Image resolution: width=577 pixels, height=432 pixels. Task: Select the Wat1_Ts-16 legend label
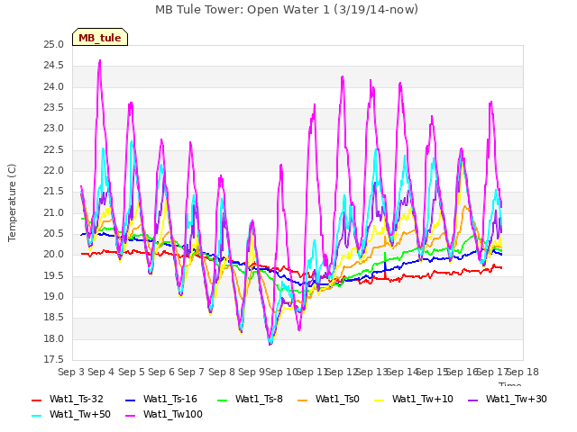coord(170,399)
